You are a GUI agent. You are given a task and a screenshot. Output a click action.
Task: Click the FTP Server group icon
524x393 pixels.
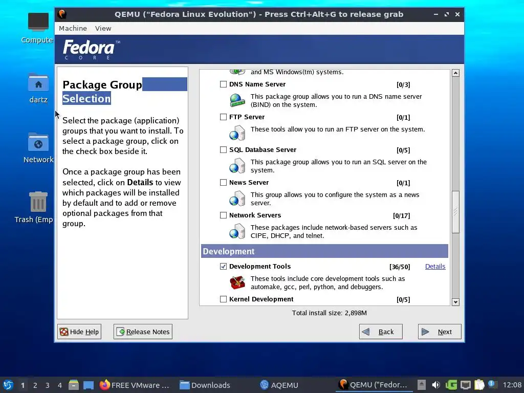click(x=237, y=133)
